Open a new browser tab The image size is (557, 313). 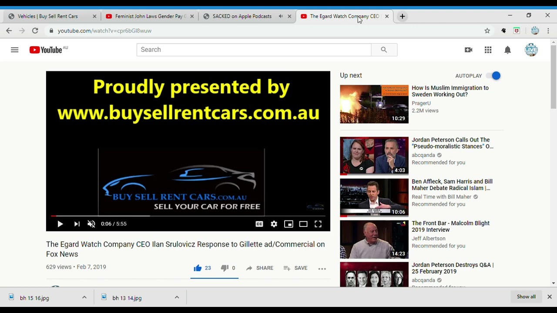point(403,16)
